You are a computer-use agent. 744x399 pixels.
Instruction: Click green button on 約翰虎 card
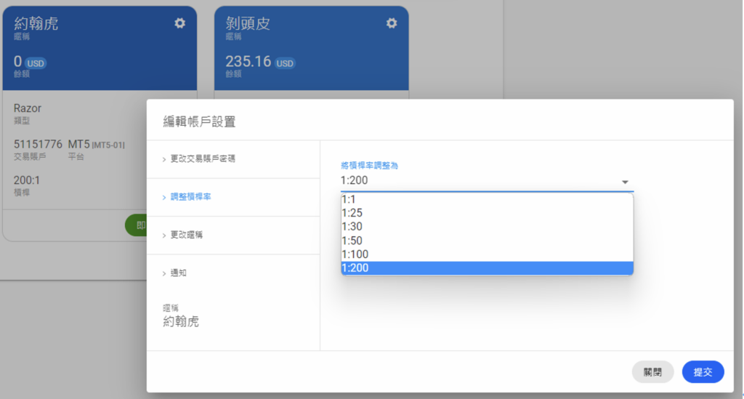pos(136,225)
